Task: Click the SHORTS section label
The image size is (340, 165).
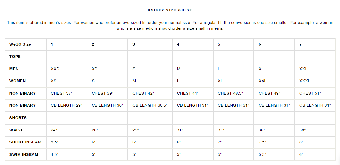Action: 18,118
